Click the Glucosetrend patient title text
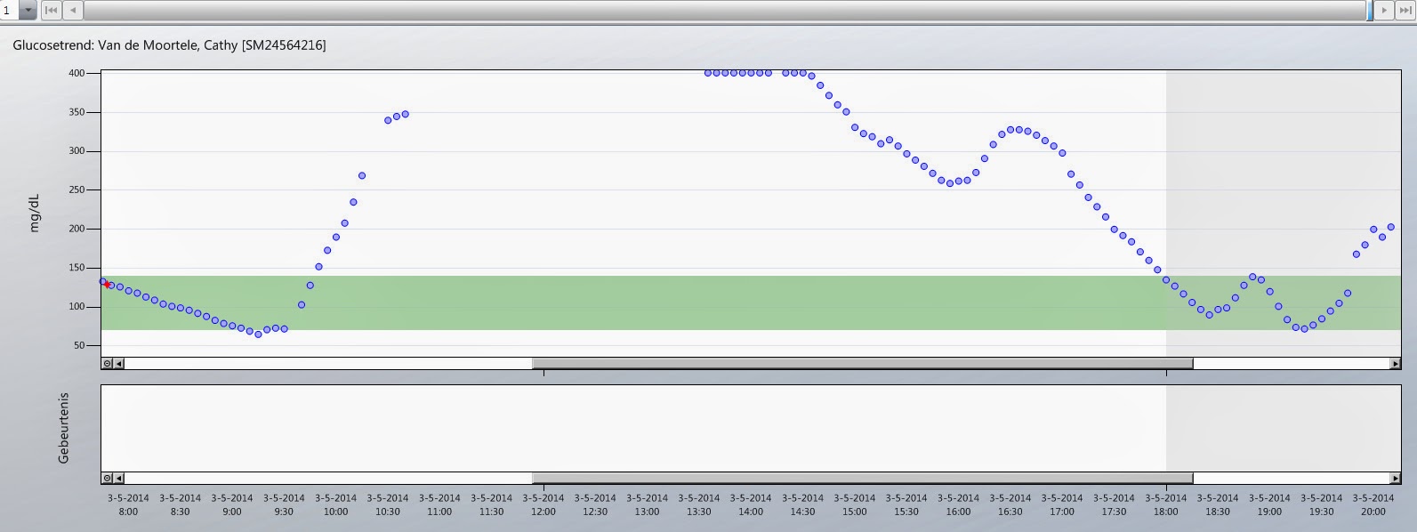This screenshot has height=532, width=1417. [x=169, y=45]
